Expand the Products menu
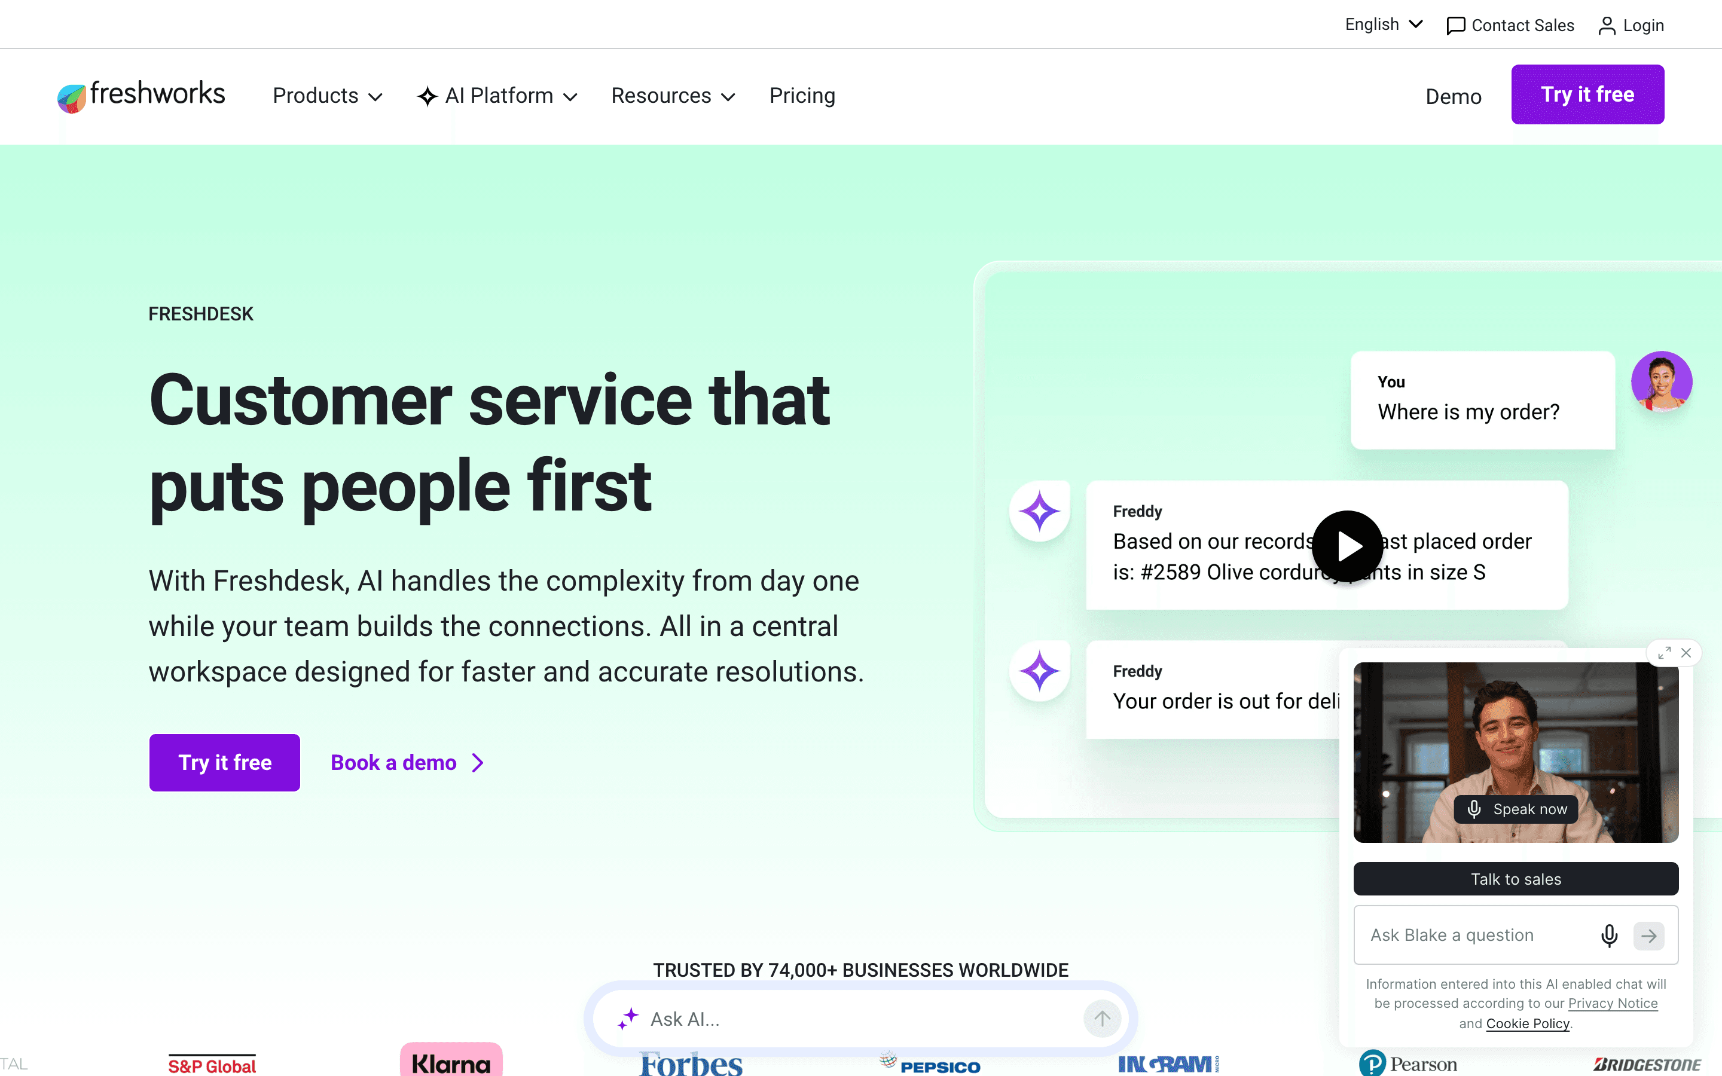1722x1076 pixels. point(328,96)
